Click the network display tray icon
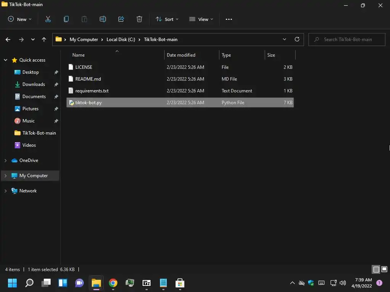This screenshot has height=292, width=390. pyautogui.click(x=333, y=283)
